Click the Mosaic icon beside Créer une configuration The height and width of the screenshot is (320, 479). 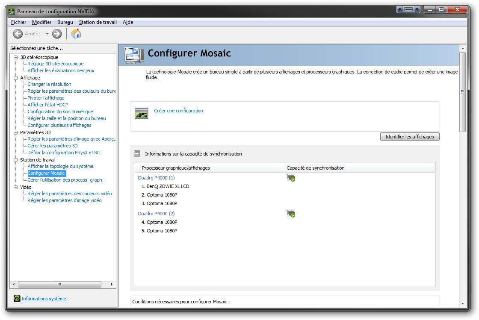(141, 113)
